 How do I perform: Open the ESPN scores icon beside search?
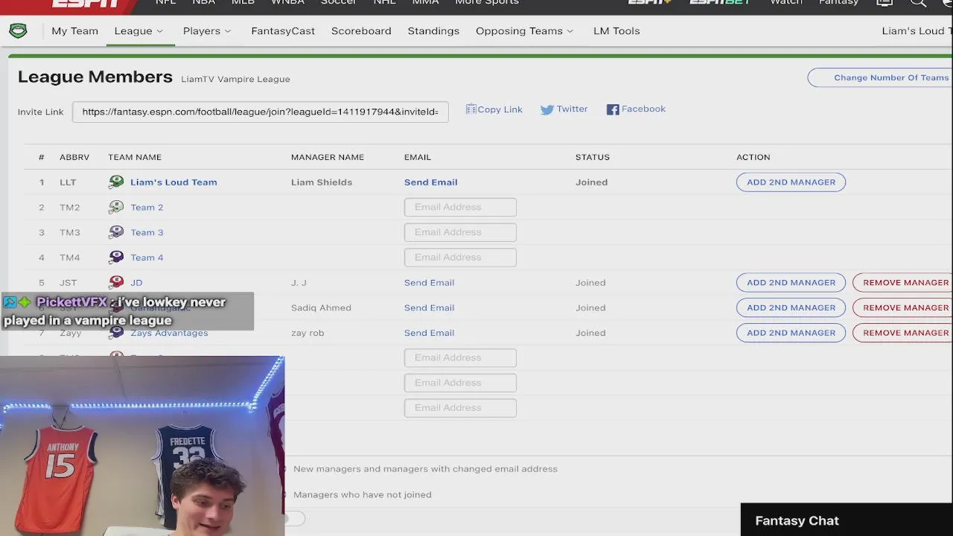pos(885,3)
